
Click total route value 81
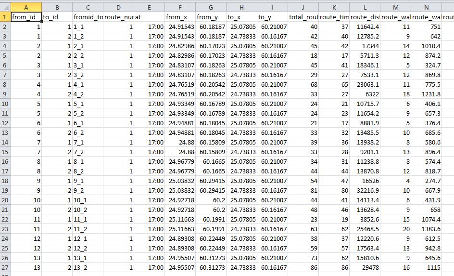click(x=303, y=190)
